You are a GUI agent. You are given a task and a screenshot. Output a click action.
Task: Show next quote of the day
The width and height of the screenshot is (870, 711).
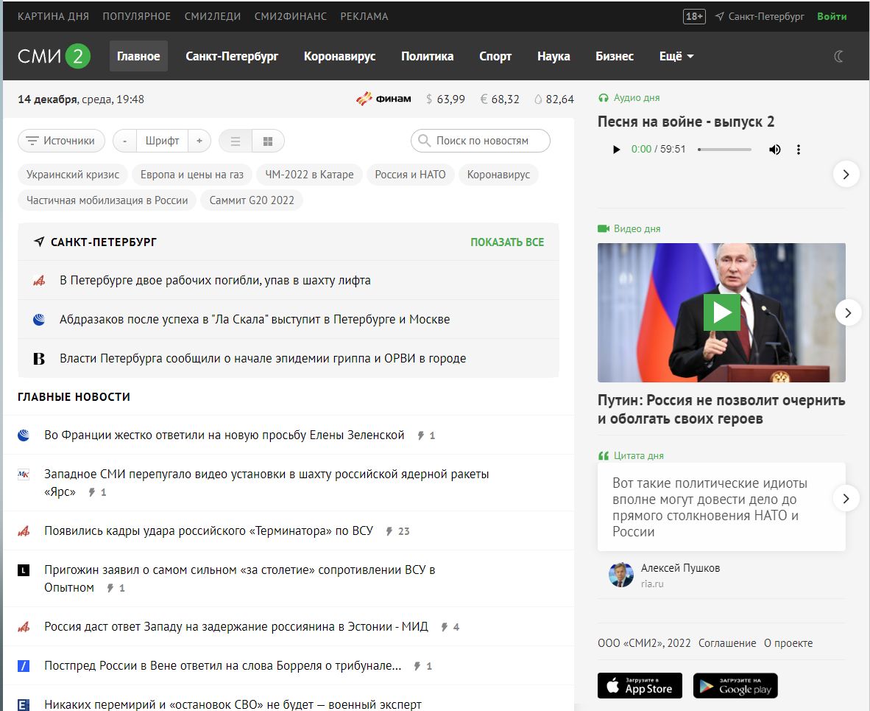[x=846, y=499]
